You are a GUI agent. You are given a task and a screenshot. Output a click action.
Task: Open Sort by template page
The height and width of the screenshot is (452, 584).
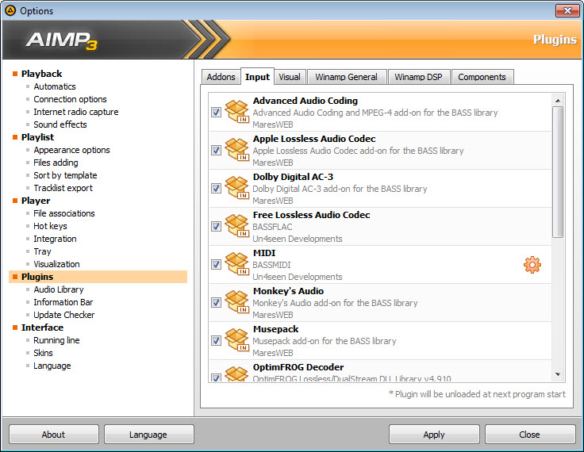tap(65, 175)
